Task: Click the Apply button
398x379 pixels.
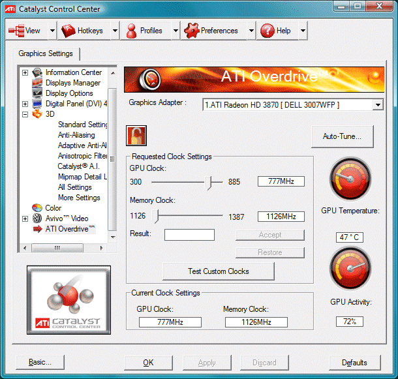Action: [207, 363]
